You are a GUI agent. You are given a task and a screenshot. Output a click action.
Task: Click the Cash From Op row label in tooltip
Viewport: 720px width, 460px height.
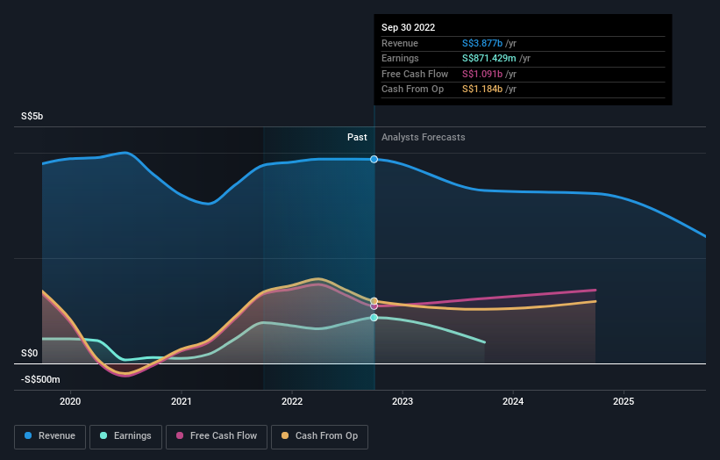pos(412,90)
